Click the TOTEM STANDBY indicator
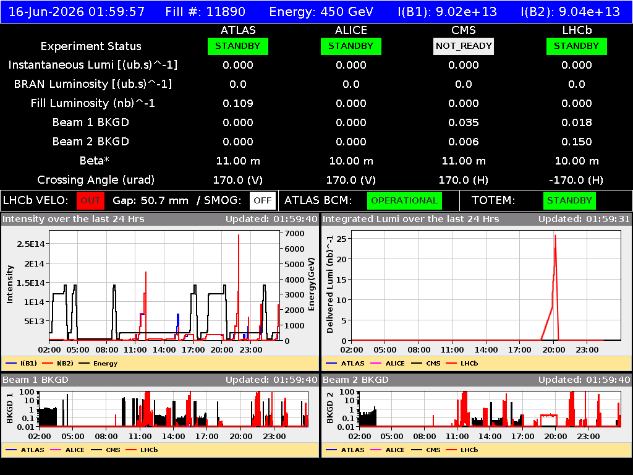The height and width of the screenshot is (475, 633). 569,201
